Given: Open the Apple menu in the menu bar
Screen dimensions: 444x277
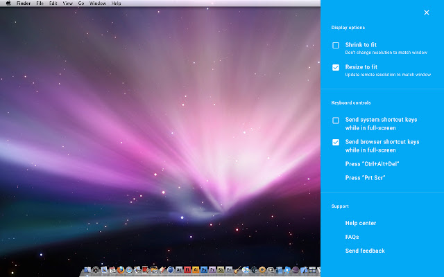Looking at the screenshot, I should [8, 3].
